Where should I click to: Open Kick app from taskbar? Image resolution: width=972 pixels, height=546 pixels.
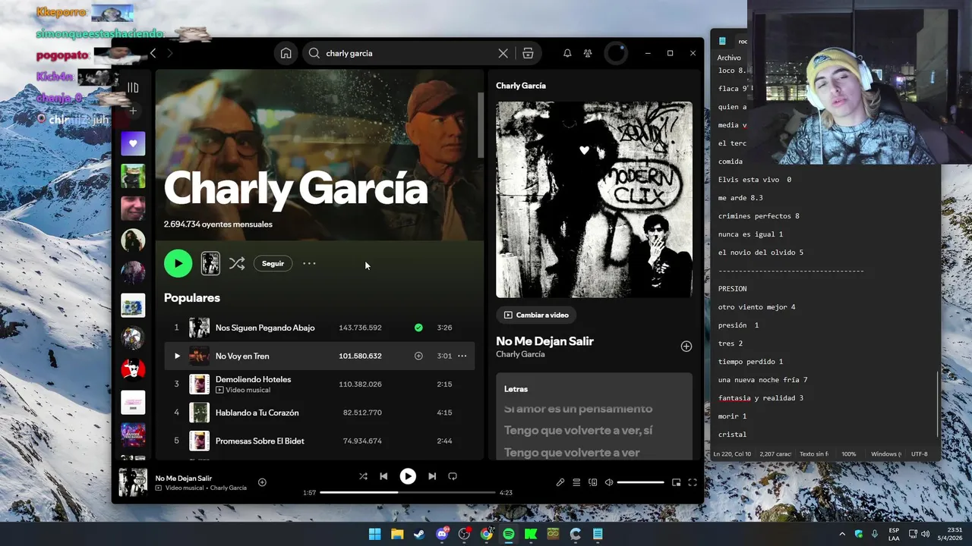point(531,534)
